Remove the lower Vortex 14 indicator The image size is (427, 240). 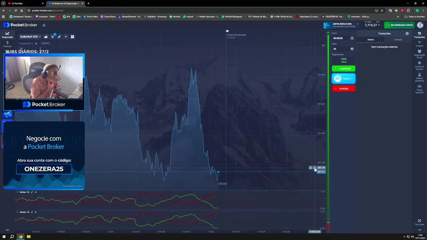coord(36,212)
